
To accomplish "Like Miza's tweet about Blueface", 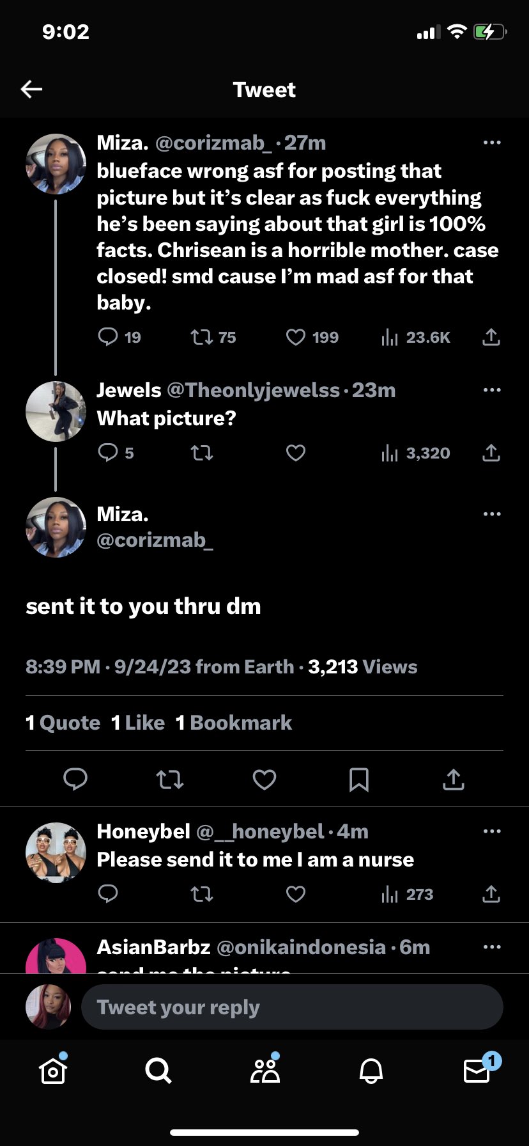I will coord(295,337).
